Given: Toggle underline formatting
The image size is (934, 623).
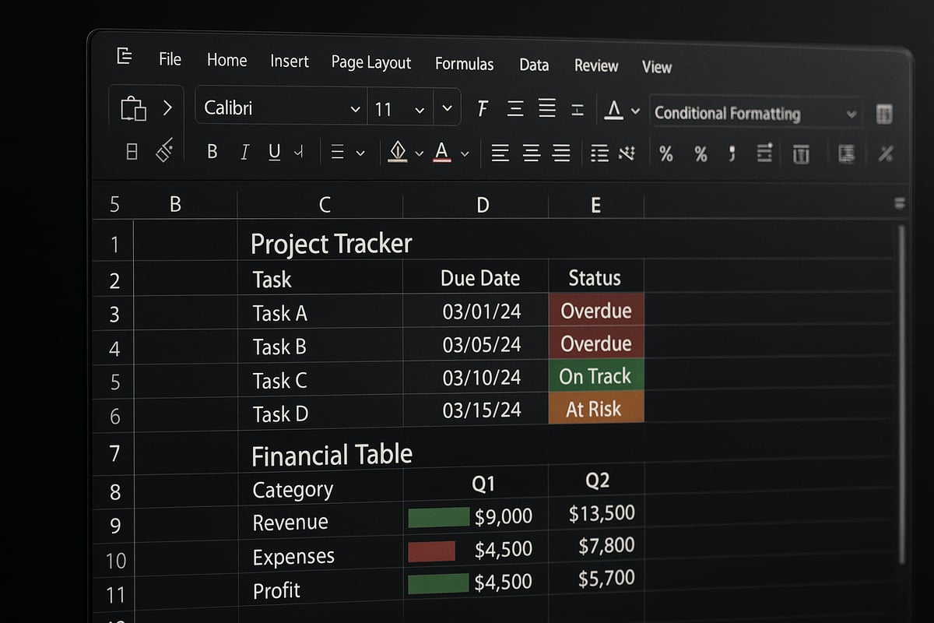Looking at the screenshot, I should click(x=274, y=153).
